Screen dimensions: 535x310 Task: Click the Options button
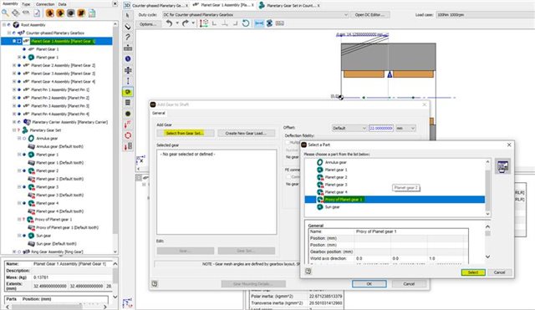coord(148,24)
